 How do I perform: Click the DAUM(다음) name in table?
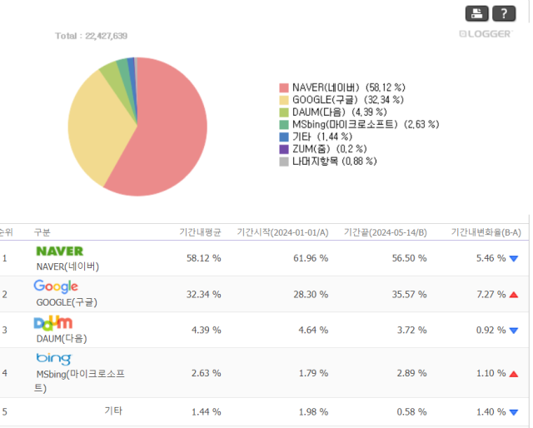pos(62,339)
